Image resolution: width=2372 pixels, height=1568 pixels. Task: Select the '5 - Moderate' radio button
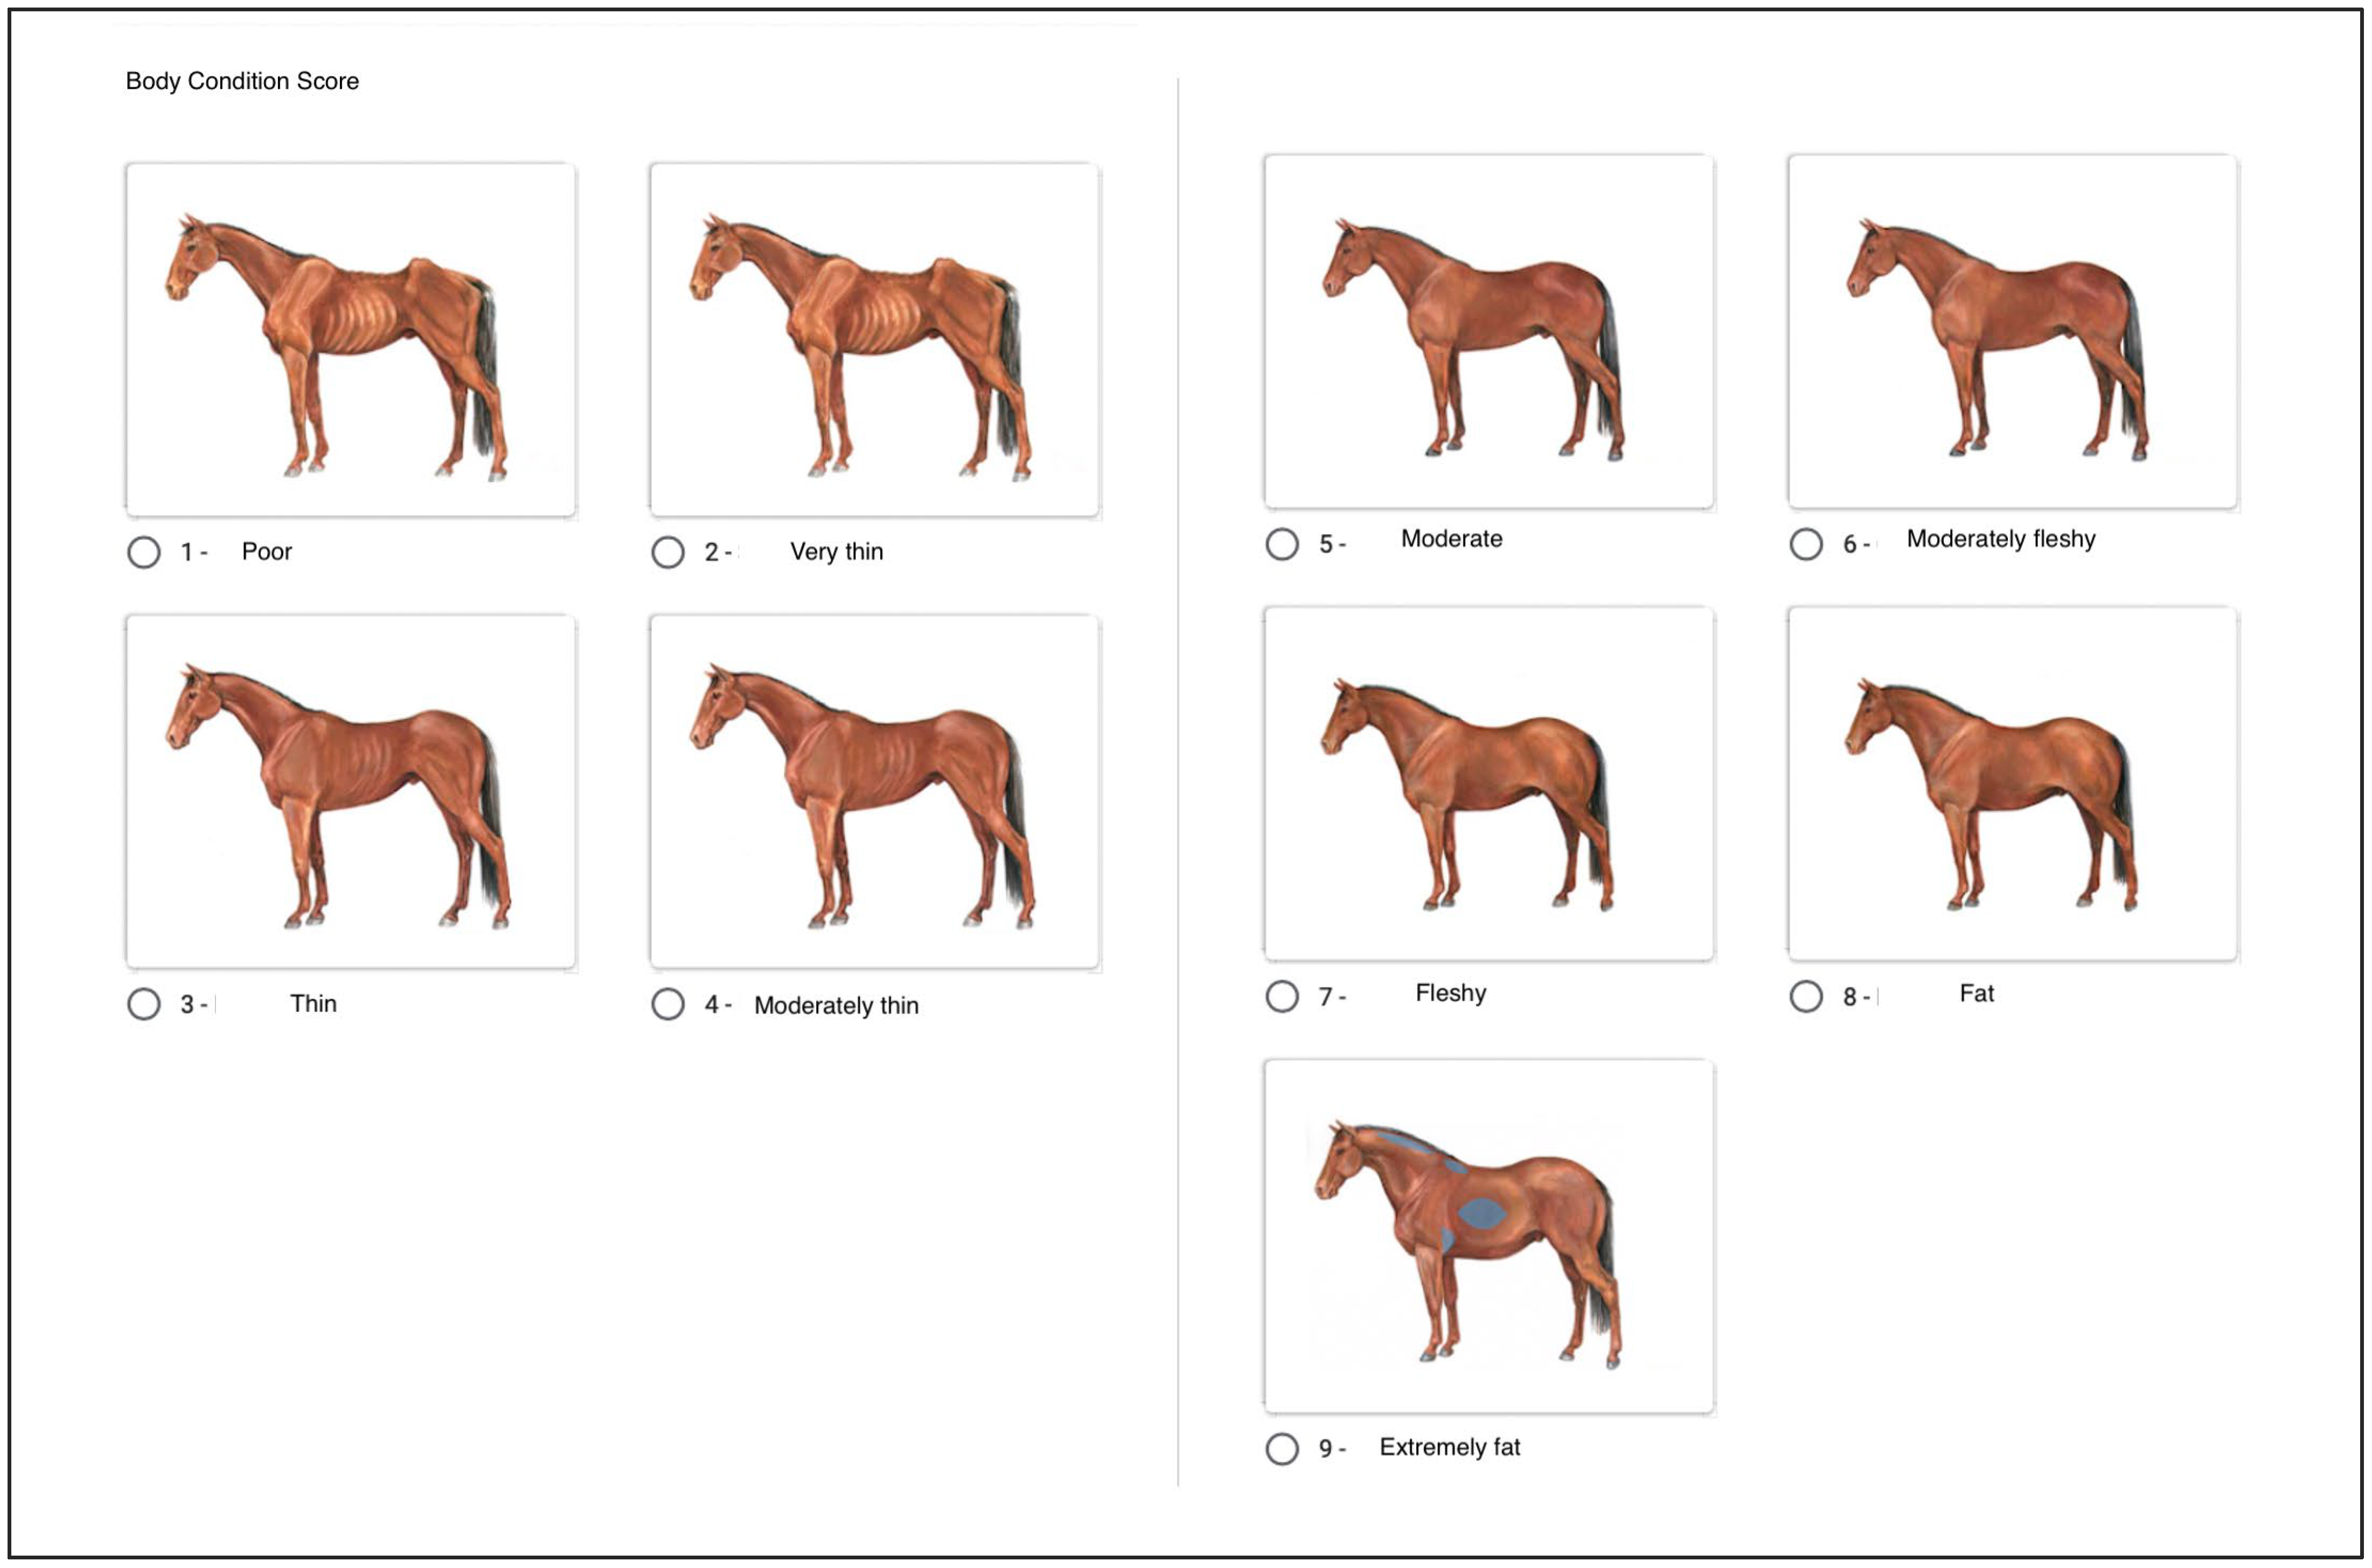1282,544
